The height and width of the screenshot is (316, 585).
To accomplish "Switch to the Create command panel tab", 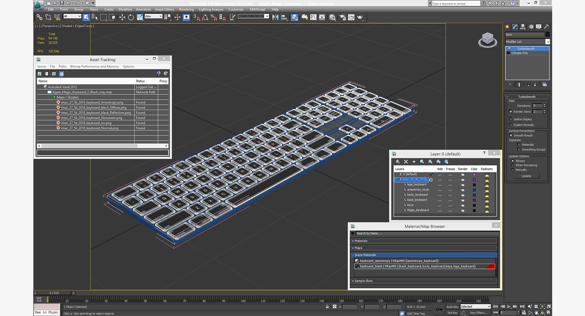I will tap(508, 27).
